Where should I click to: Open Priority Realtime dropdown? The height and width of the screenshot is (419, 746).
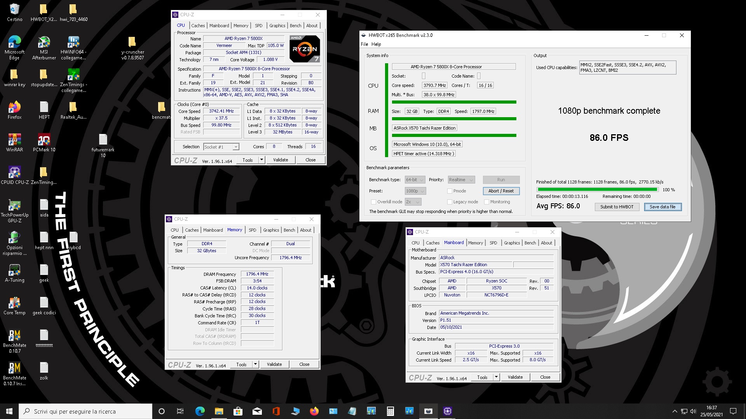coord(461,180)
